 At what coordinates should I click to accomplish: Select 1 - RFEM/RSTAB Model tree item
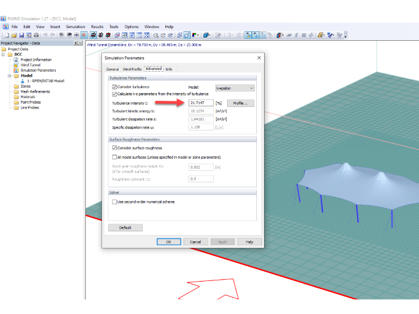coord(46,81)
